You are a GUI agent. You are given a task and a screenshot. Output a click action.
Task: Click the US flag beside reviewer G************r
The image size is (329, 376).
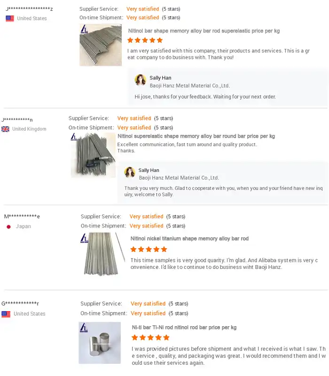(6, 314)
